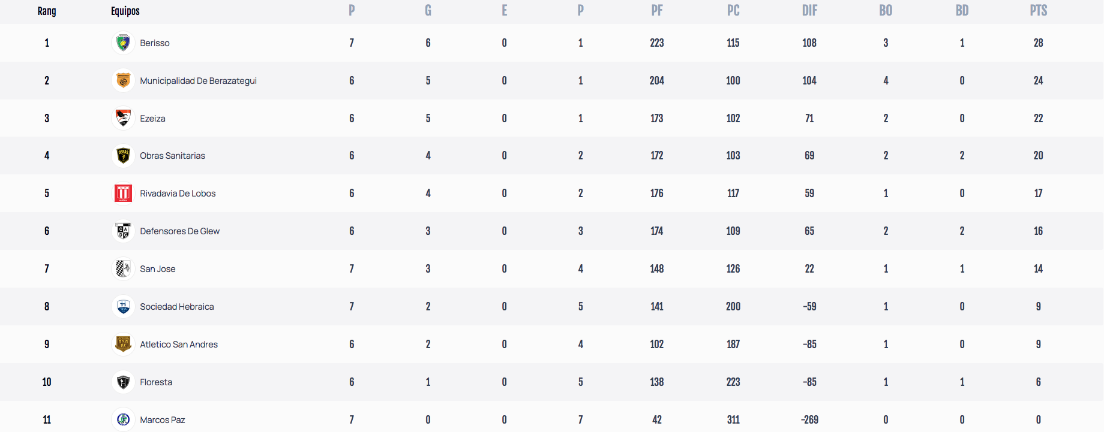Click the Rivadavia De Lobos red crest
This screenshot has width=1104, height=432.
click(x=123, y=194)
